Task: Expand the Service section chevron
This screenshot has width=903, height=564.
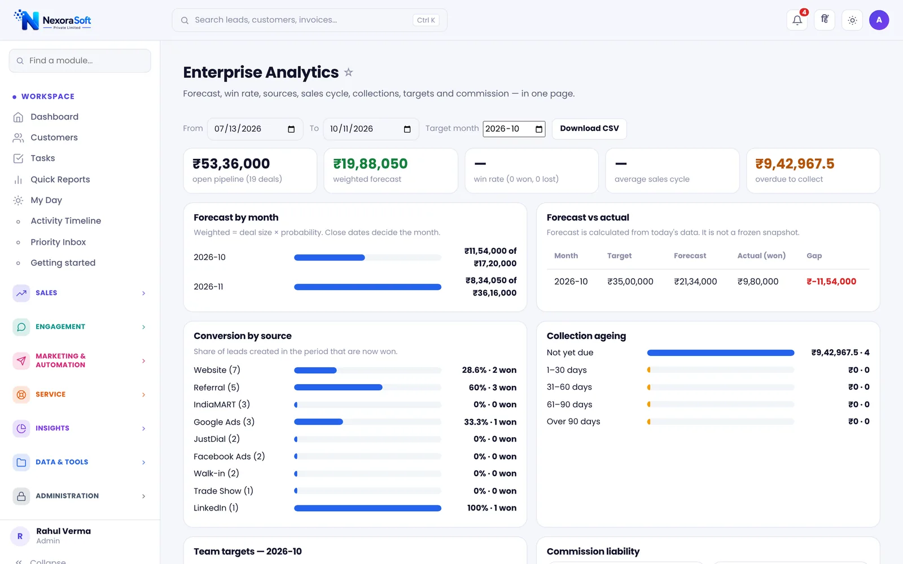Action: pyautogui.click(x=144, y=395)
